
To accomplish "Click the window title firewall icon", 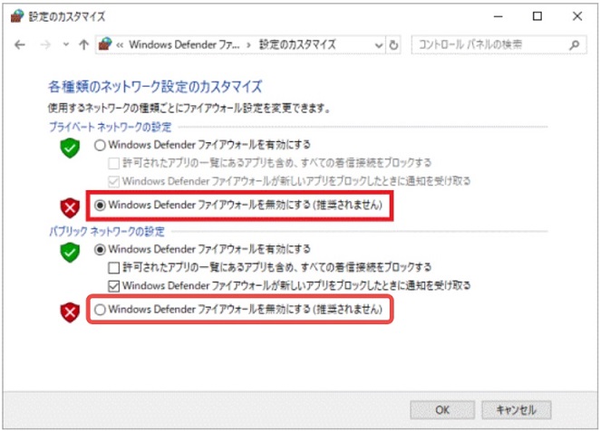I will click(17, 16).
